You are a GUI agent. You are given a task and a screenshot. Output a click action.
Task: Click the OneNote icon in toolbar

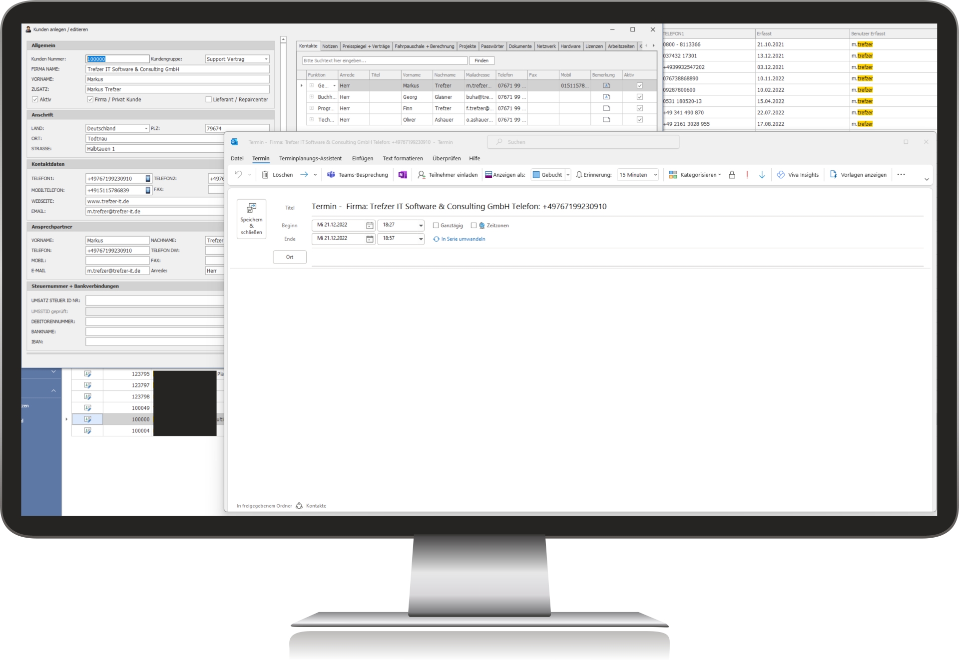(403, 175)
